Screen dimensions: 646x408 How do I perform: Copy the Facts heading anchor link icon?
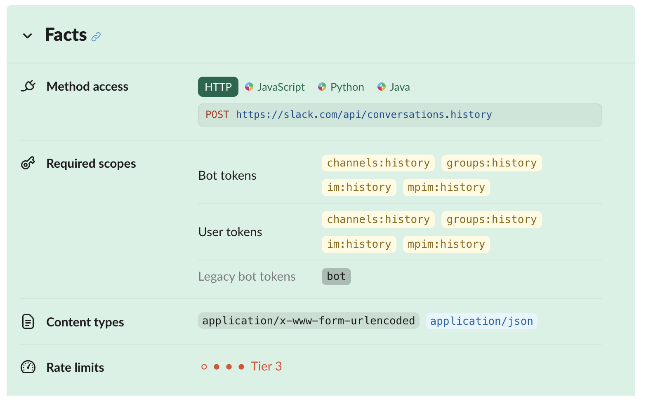[96, 37]
